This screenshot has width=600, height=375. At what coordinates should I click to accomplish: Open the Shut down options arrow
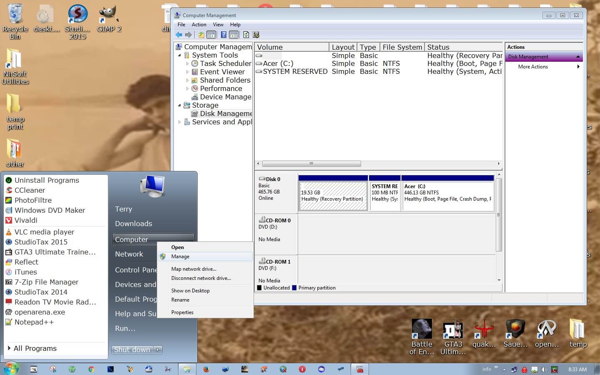point(158,350)
